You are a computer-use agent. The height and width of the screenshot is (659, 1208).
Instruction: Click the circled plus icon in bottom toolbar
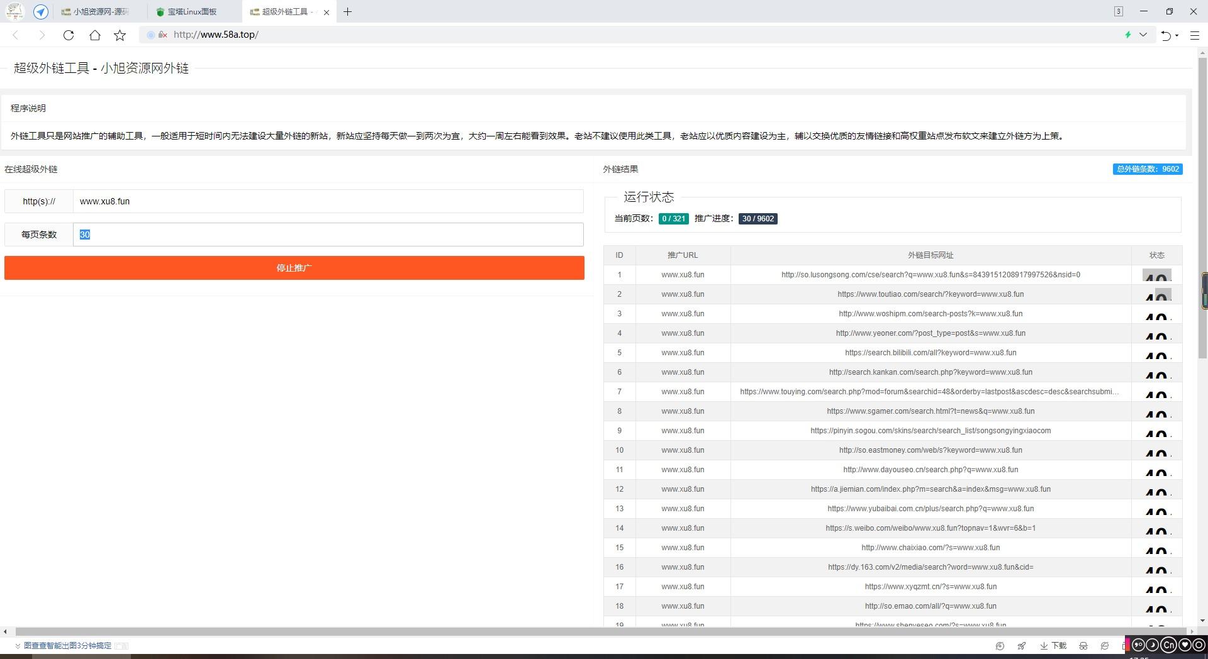pos(1000,645)
